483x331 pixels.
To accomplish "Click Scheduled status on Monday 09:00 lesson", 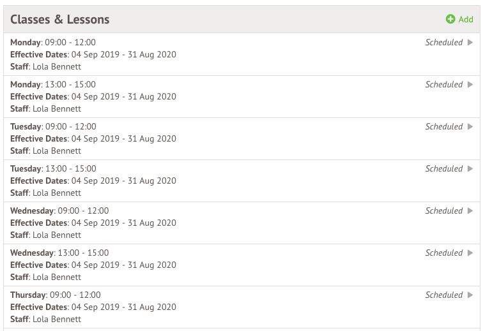I will (x=443, y=43).
